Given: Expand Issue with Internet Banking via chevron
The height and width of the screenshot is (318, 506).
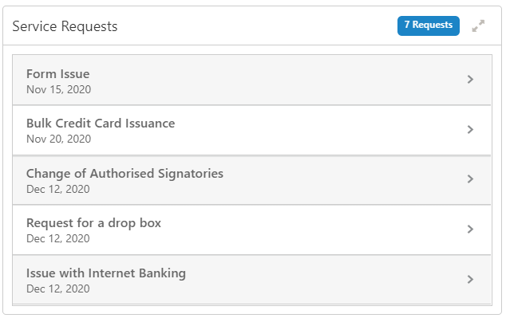Looking at the screenshot, I should pyautogui.click(x=470, y=279).
